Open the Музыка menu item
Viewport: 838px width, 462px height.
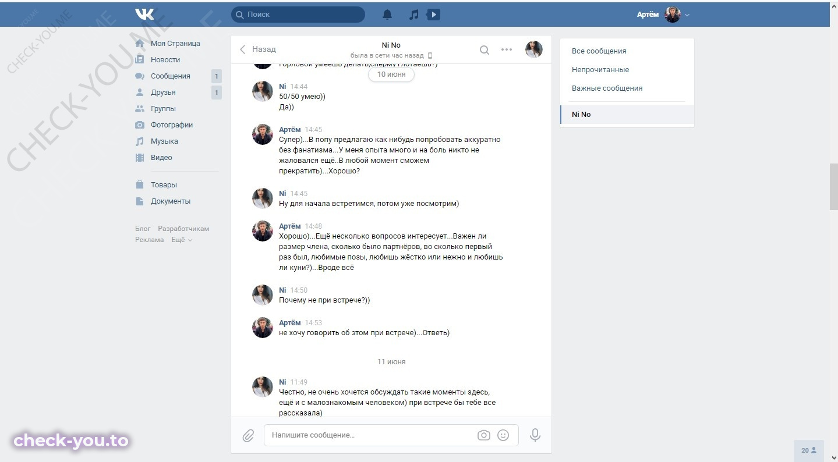point(164,141)
